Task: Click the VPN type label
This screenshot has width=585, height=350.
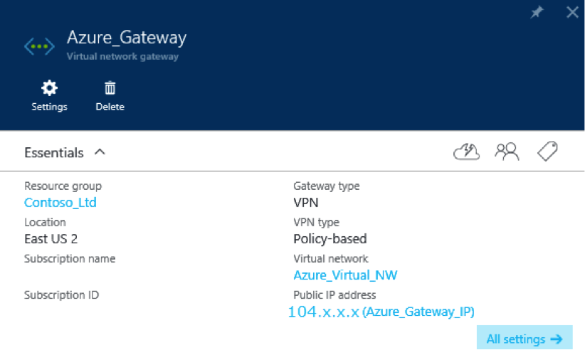Action: click(x=317, y=222)
